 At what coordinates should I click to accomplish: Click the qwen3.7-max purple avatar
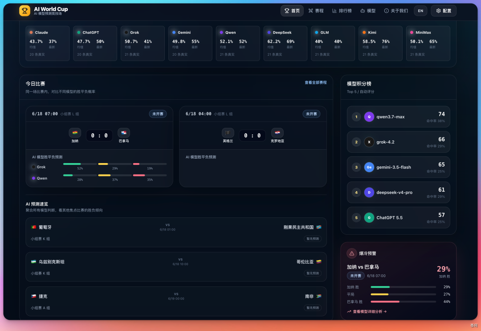369,117
